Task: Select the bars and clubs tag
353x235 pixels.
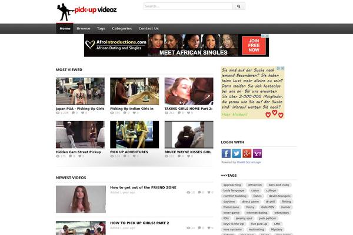Action: click(279, 185)
